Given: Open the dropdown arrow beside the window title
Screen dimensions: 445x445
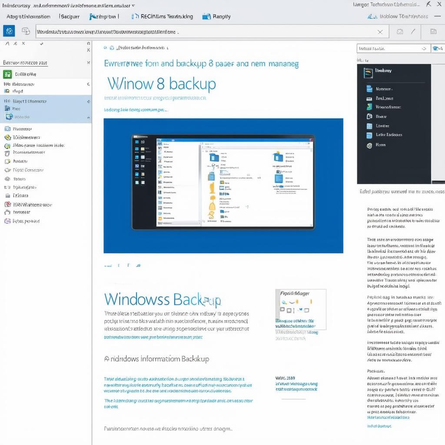Looking at the screenshot, I should [x=133, y=6].
